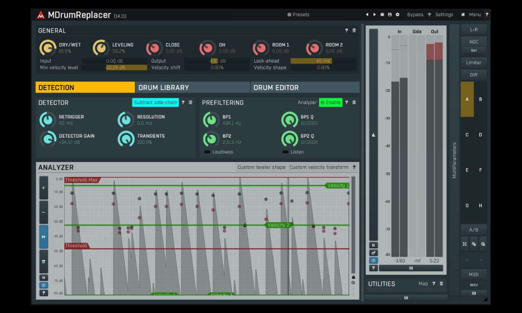
Task: Pause the analyzer display
Action: tap(44, 277)
